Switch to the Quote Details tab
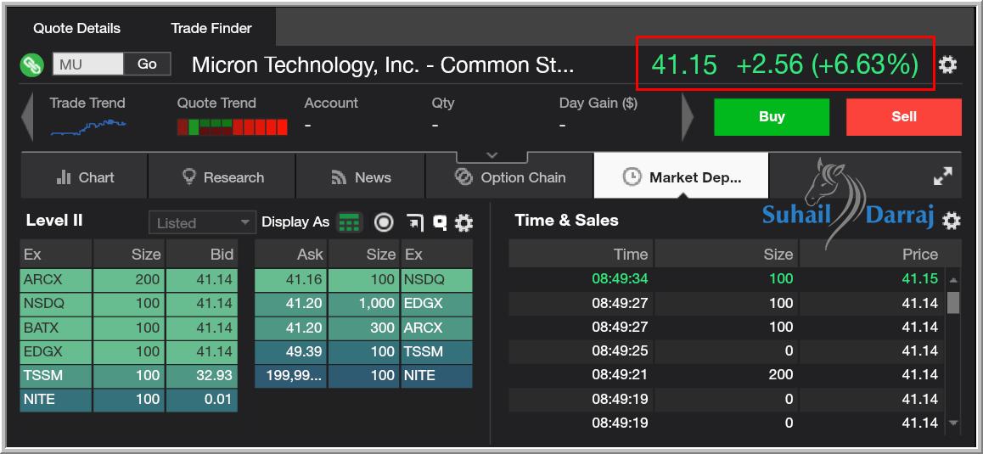This screenshot has height=454, width=983. coord(76,28)
